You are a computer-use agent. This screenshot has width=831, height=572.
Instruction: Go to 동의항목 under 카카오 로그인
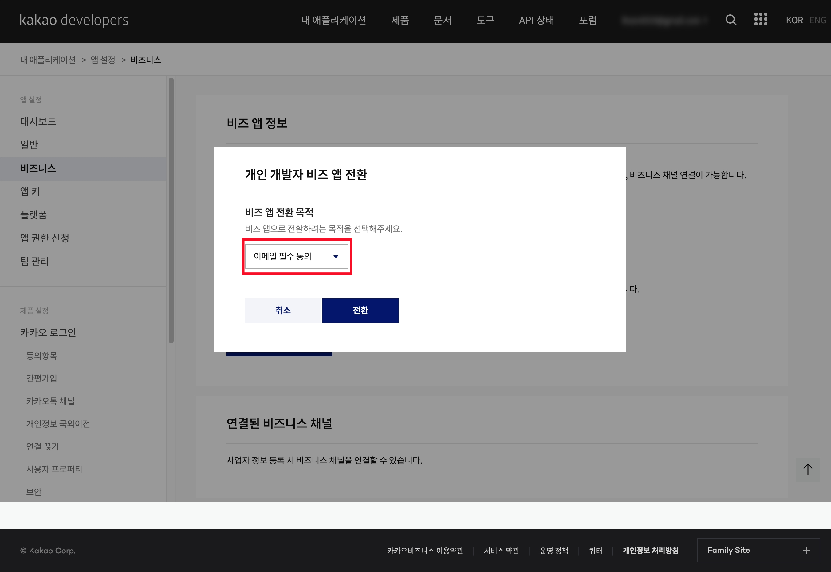point(41,356)
